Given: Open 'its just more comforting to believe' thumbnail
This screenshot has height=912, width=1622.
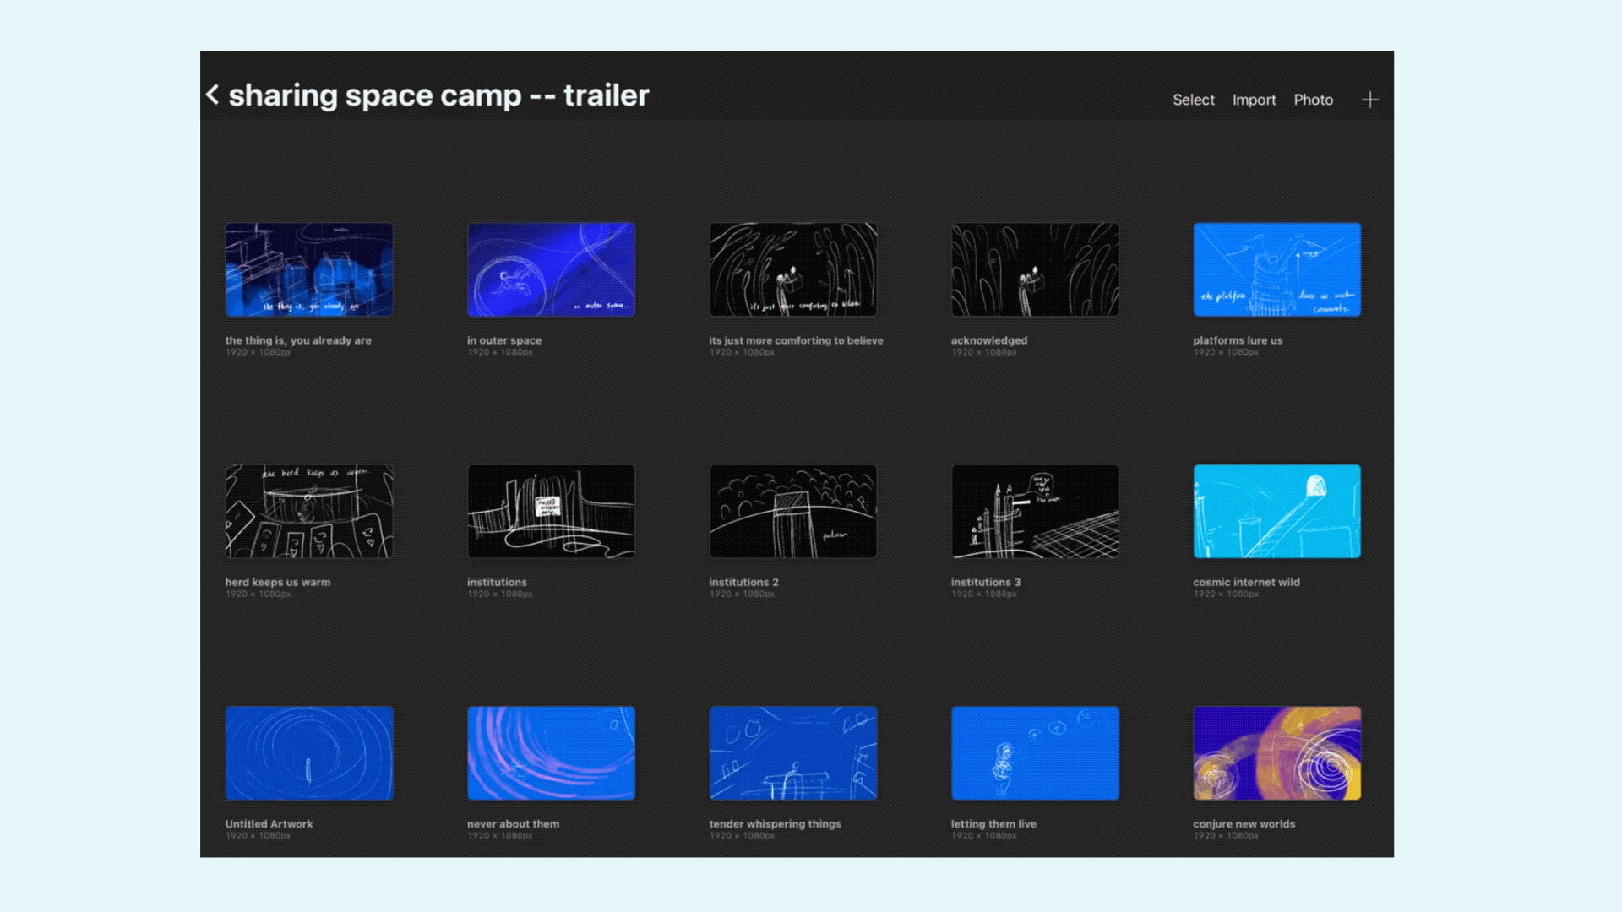Looking at the screenshot, I should (792, 269).
